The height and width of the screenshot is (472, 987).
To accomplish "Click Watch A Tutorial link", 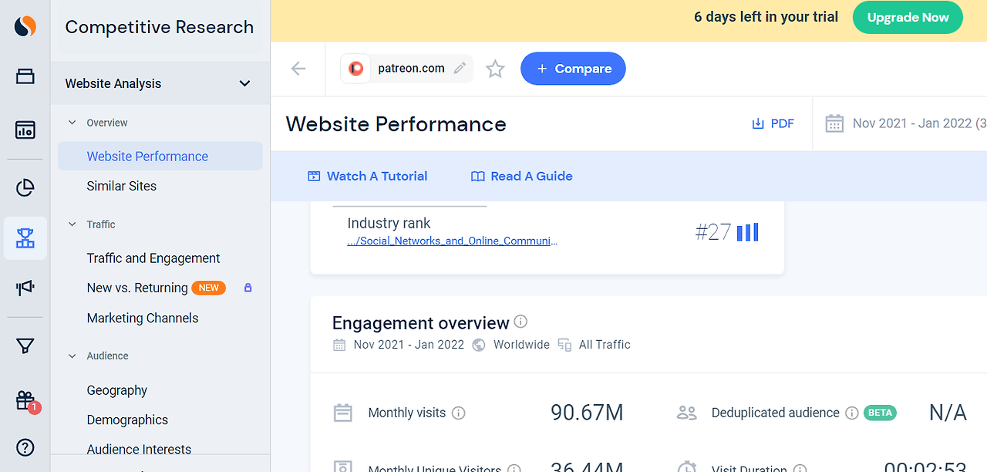I will point(367,176).
